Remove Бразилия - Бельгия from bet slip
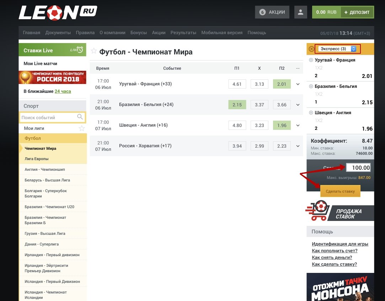Image resolution: width=385 pixels, height=301 pixels. coord(311,86)
